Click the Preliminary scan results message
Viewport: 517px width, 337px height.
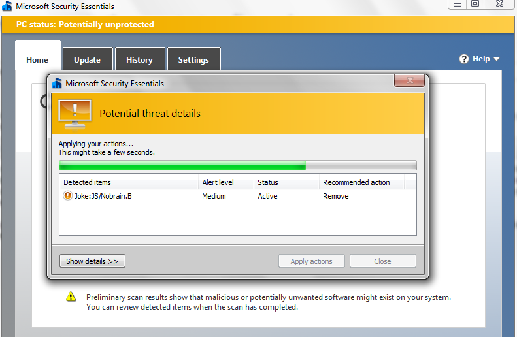(269, 302)
